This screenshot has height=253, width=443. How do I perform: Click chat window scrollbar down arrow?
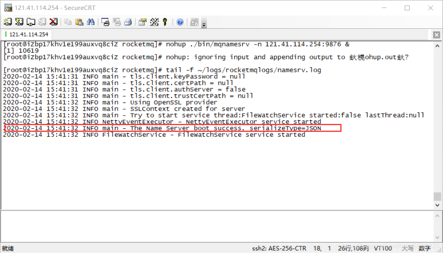point(437,237)
